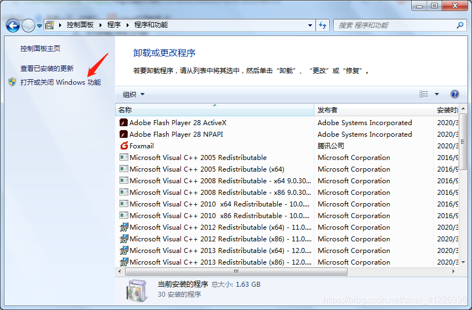Viewport: 472px width, 310px height.
Task: Click Visual C++ 2008 x86 9.0.30 icon
Action: (124, 192)
